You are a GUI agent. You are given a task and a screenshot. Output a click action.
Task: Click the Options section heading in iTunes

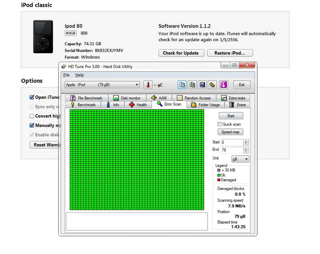(32, 81)
